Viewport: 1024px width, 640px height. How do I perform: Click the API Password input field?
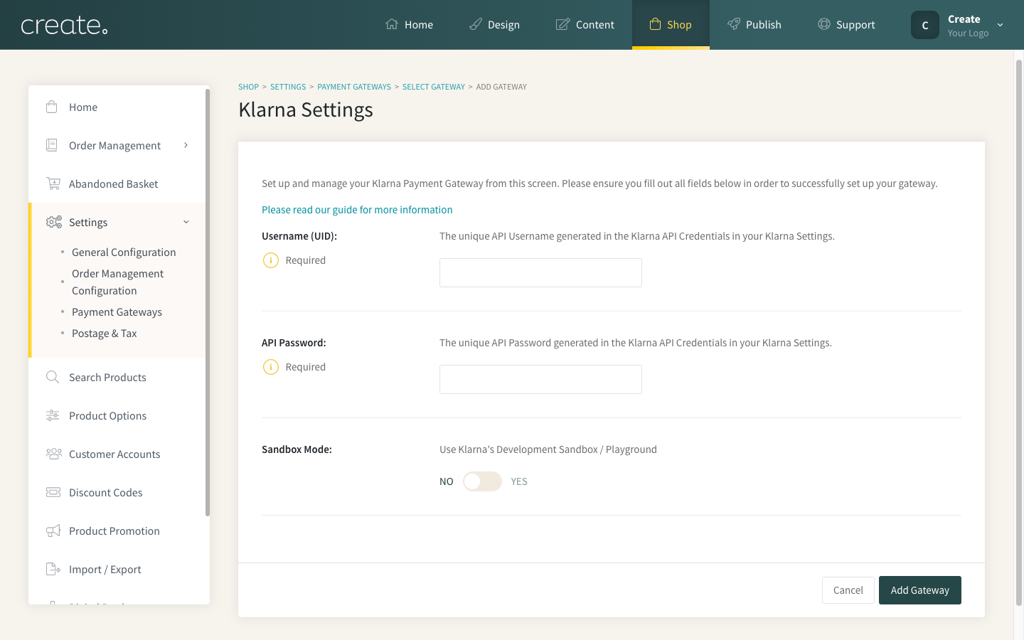pos(540,379)
